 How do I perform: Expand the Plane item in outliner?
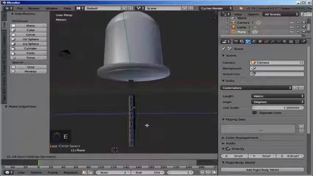pos(227,32)
